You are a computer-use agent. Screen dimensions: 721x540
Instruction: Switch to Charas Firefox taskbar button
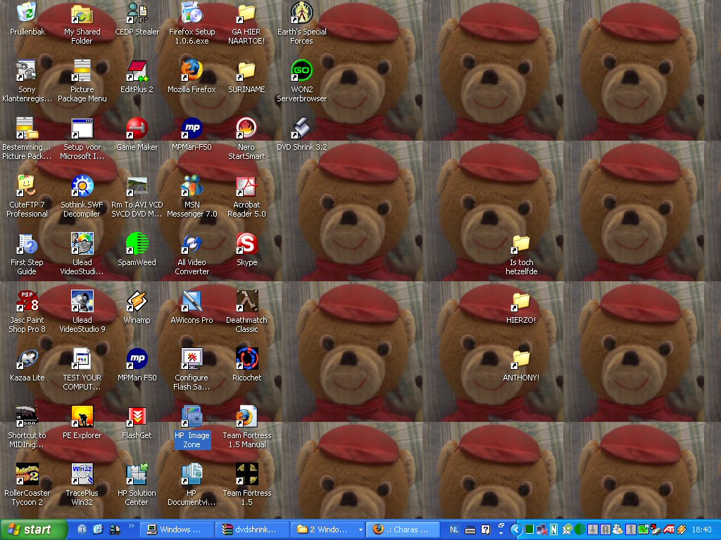(403, 529)
